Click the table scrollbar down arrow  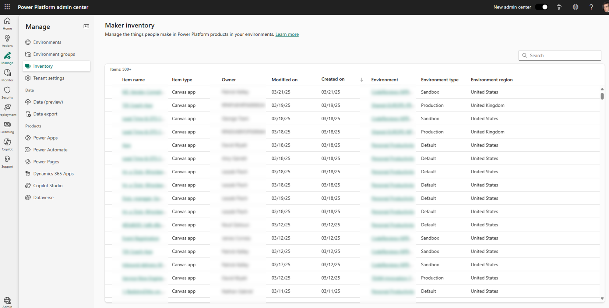(x=602, y=299)
